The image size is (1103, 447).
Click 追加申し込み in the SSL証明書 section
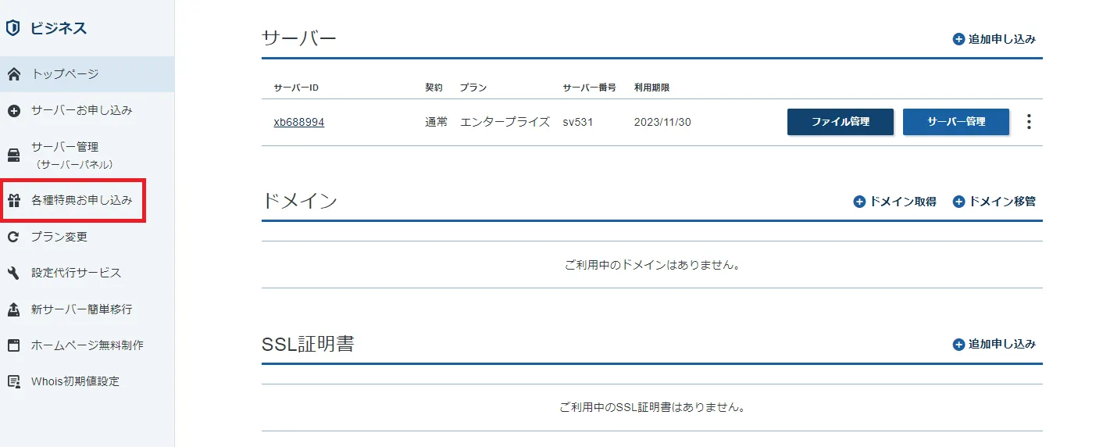tap(994, 345)
